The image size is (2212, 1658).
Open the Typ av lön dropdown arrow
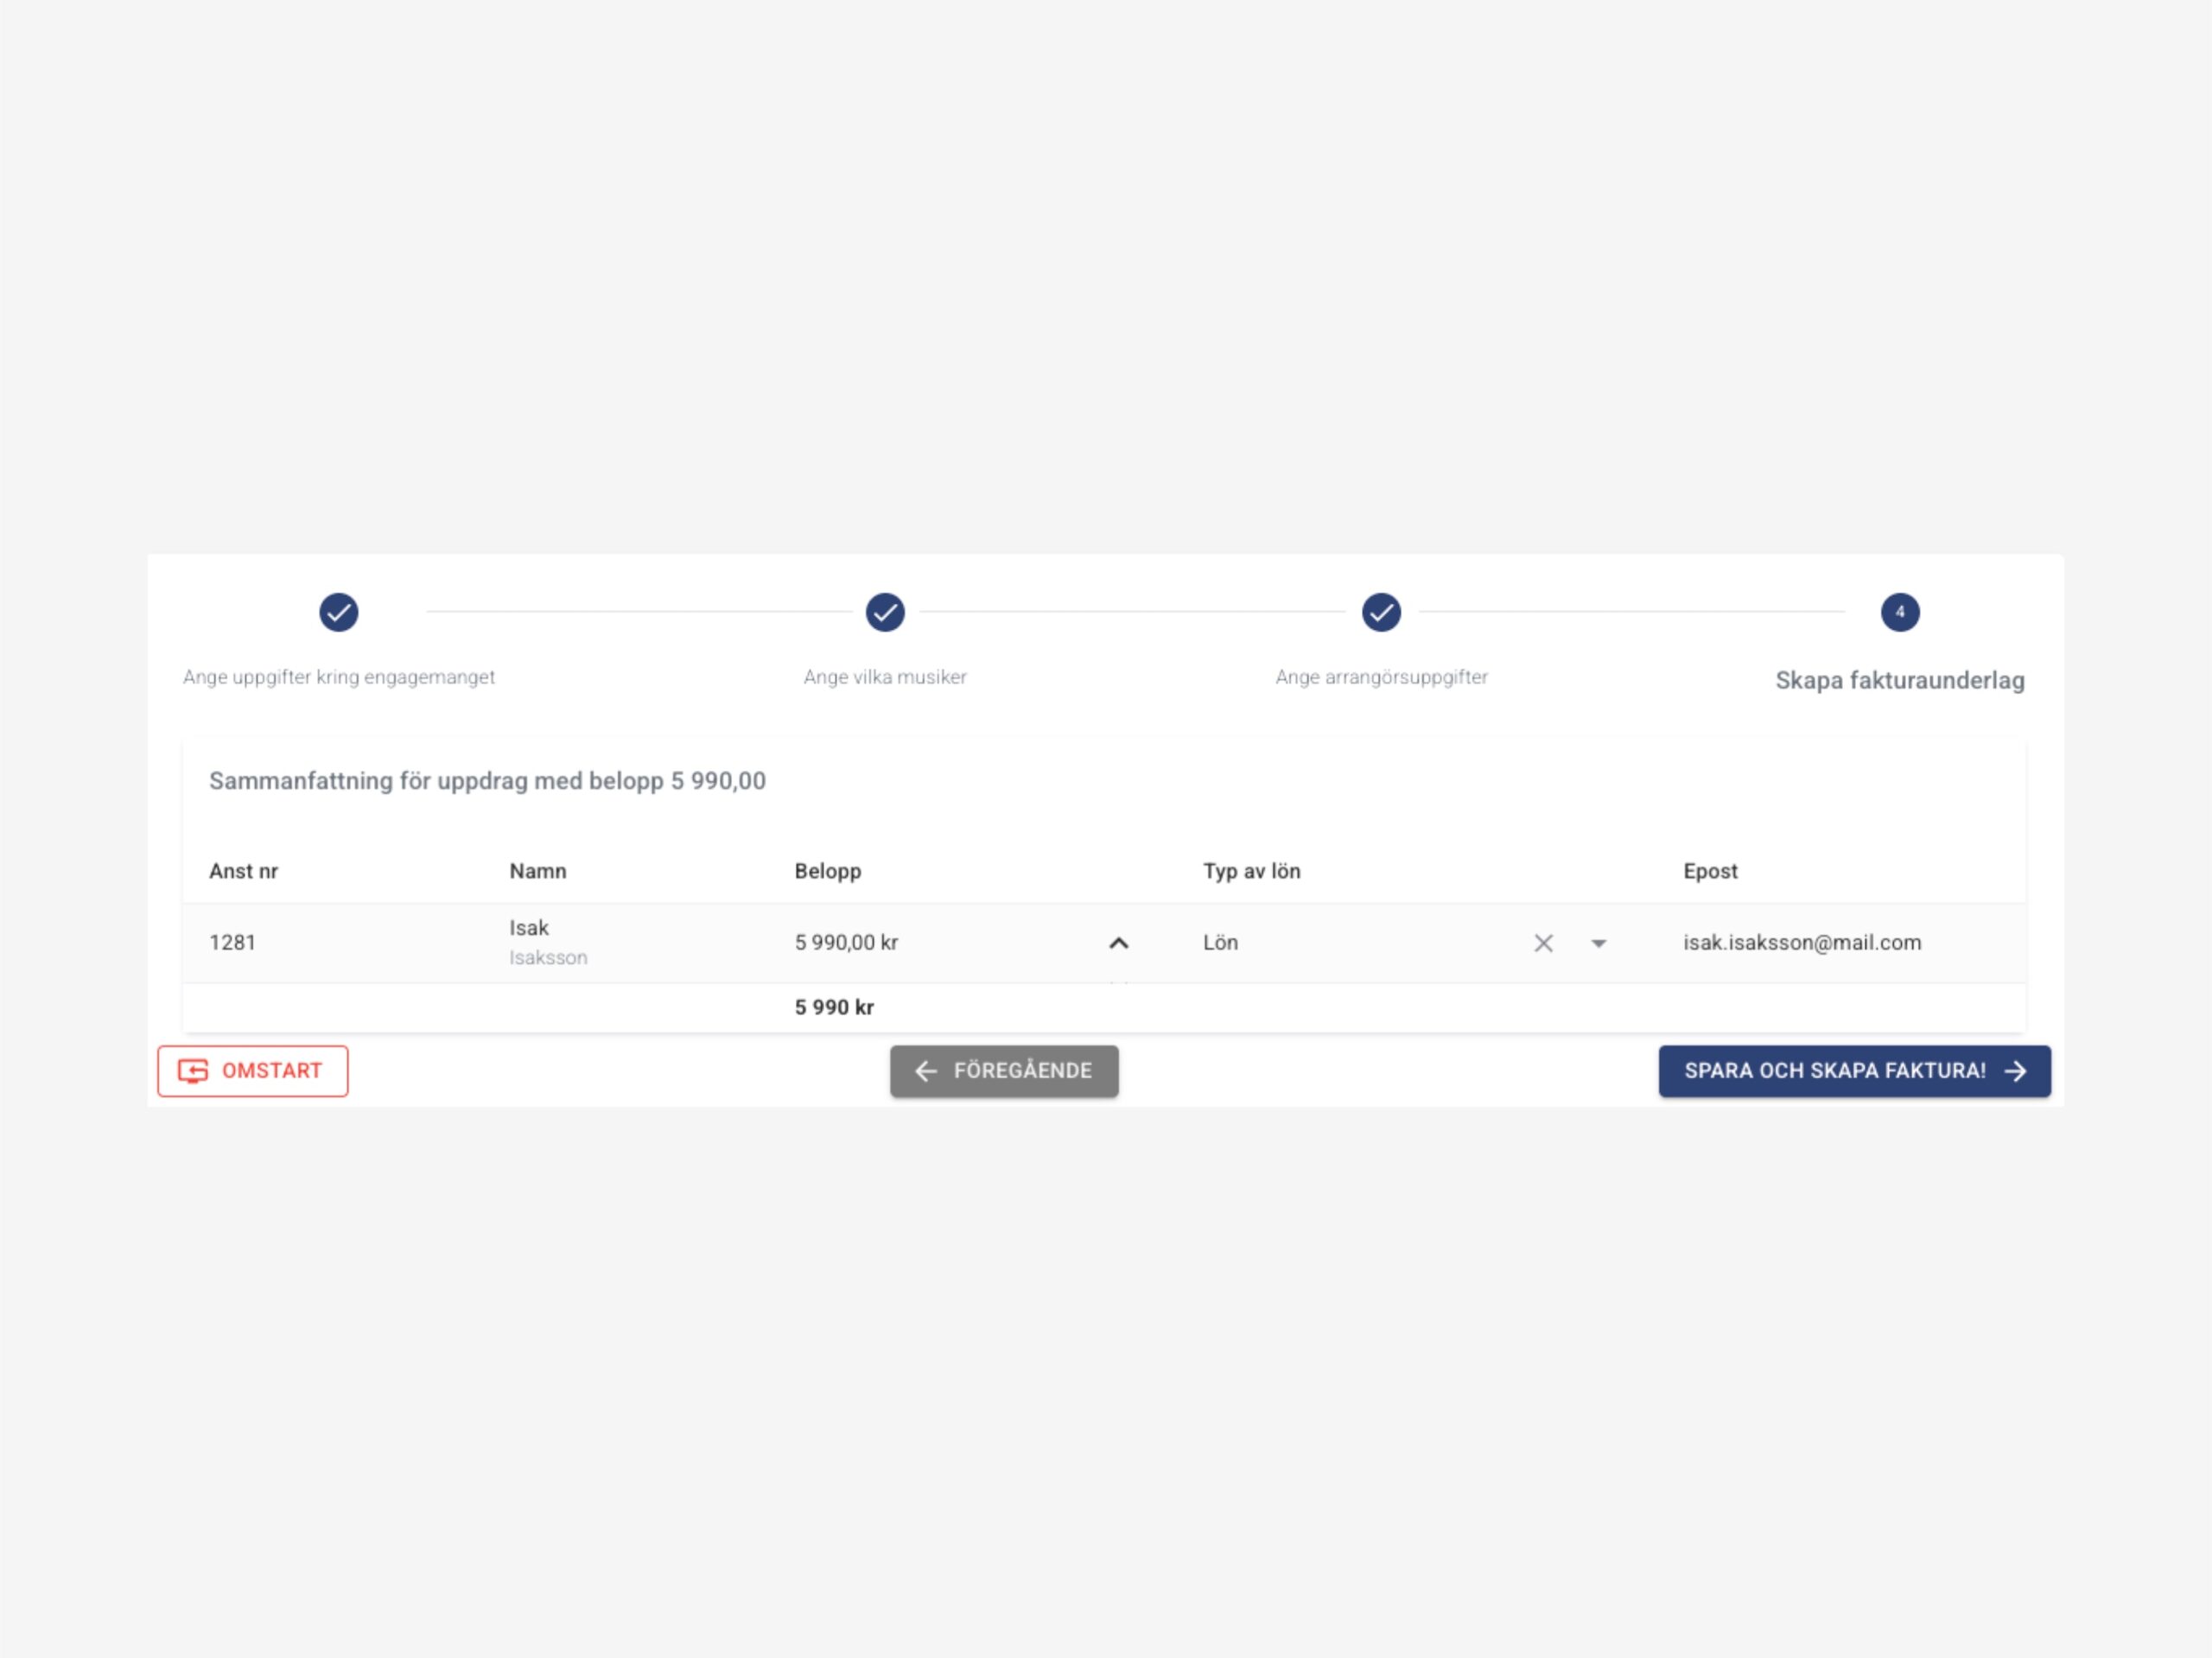coord(1598,943)
